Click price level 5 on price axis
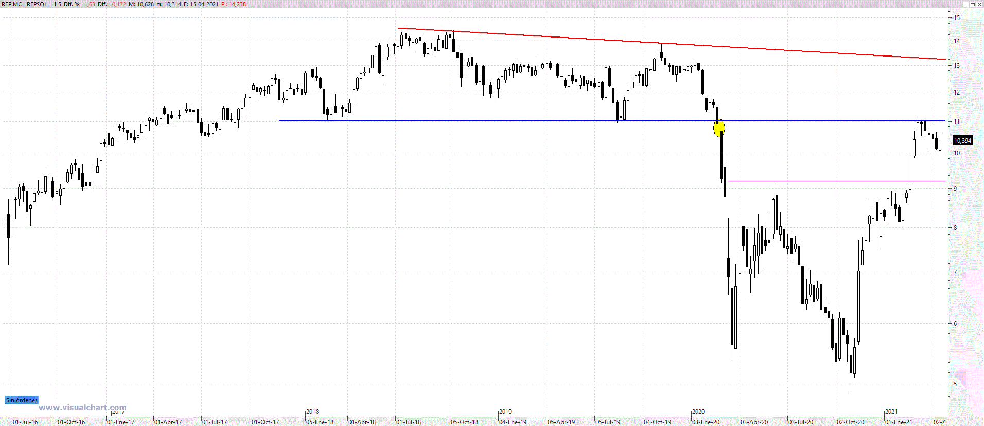Viewport: 984px width, 426px height. [x=956, y=384]
